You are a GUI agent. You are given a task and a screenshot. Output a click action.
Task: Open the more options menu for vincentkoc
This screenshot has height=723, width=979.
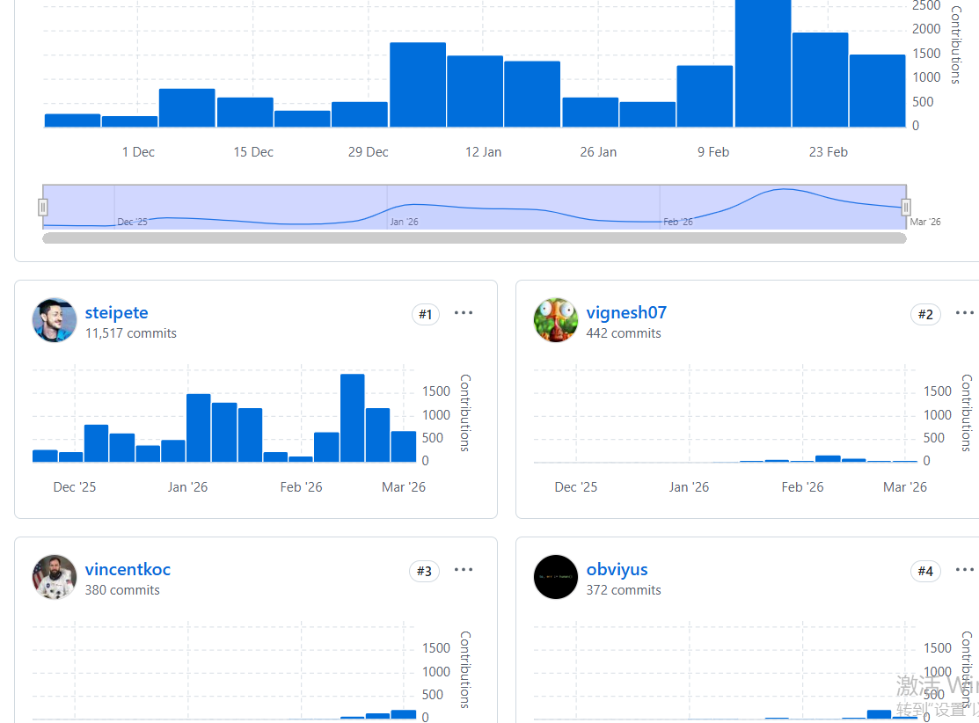[464, 569]
